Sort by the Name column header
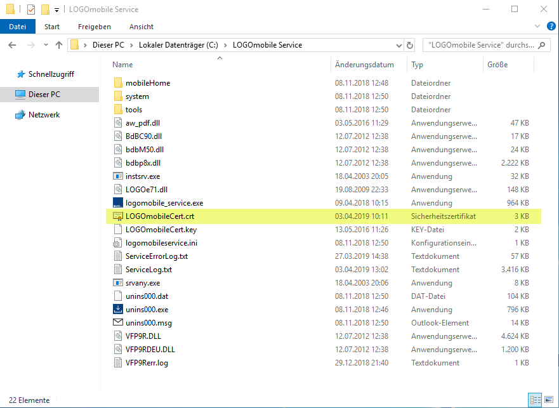 click(x=220, y=65)
